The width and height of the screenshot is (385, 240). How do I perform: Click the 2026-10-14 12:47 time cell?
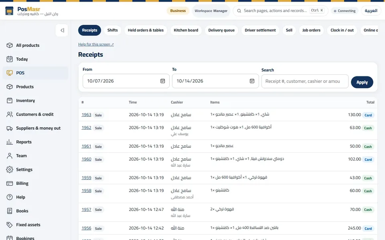[x=146, y=209]
